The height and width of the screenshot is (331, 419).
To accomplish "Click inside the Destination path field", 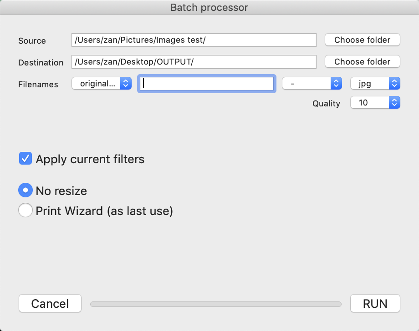I will pyautogui.click(x=194, y=62).
